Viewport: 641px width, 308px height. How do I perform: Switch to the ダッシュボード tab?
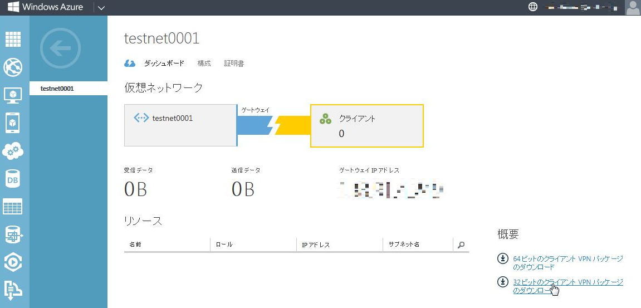point(164,63)
